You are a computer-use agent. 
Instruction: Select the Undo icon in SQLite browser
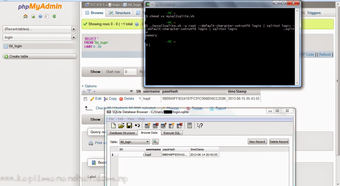(x=137, y=126)
